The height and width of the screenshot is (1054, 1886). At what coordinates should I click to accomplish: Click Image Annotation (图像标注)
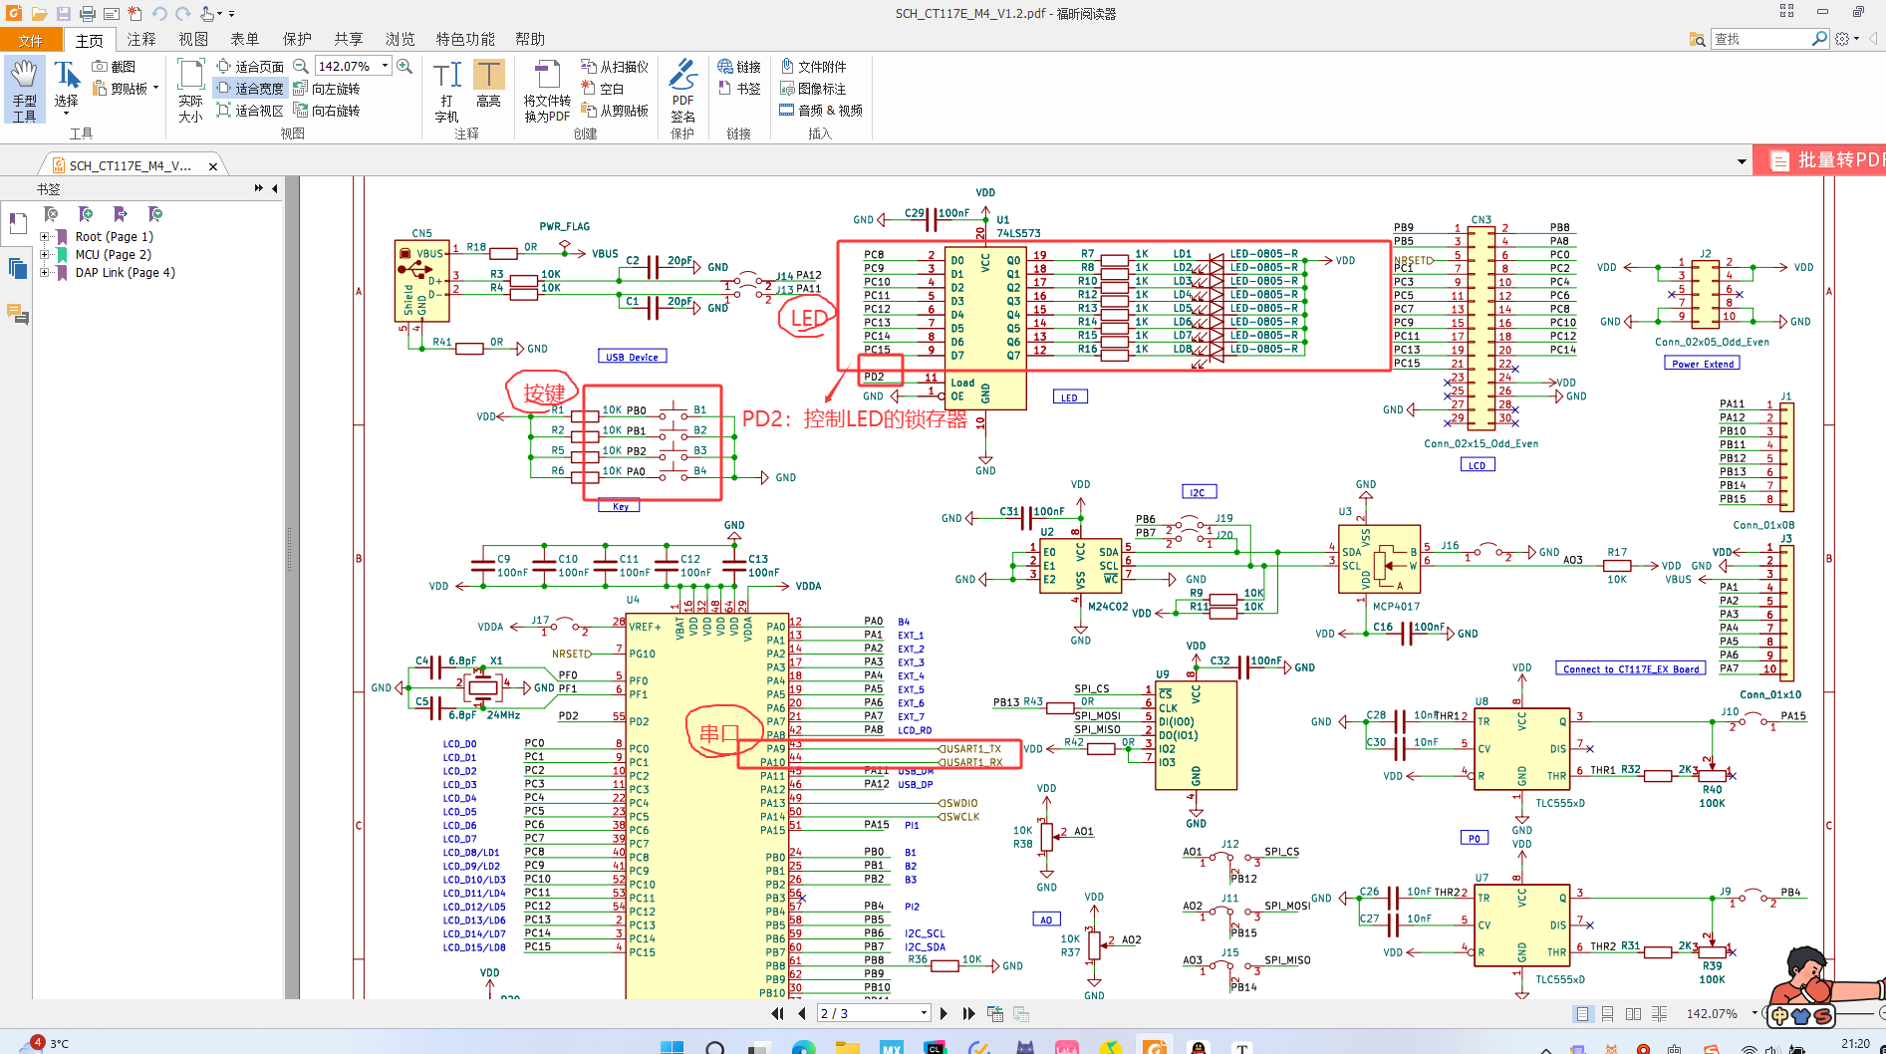coord(814,88)
